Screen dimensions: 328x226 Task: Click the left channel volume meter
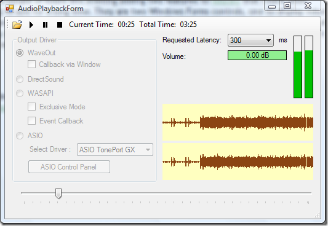[298, 67]
